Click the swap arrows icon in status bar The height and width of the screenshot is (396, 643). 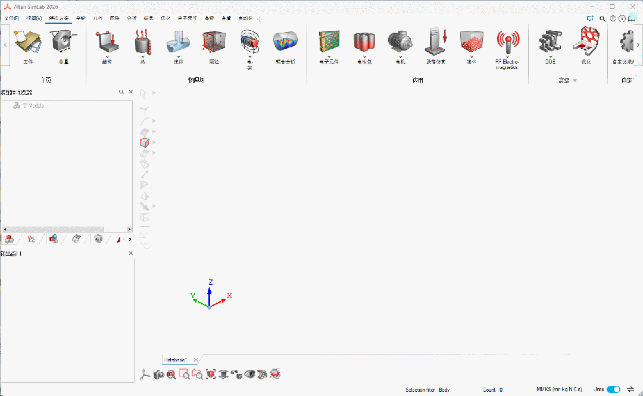630,389
